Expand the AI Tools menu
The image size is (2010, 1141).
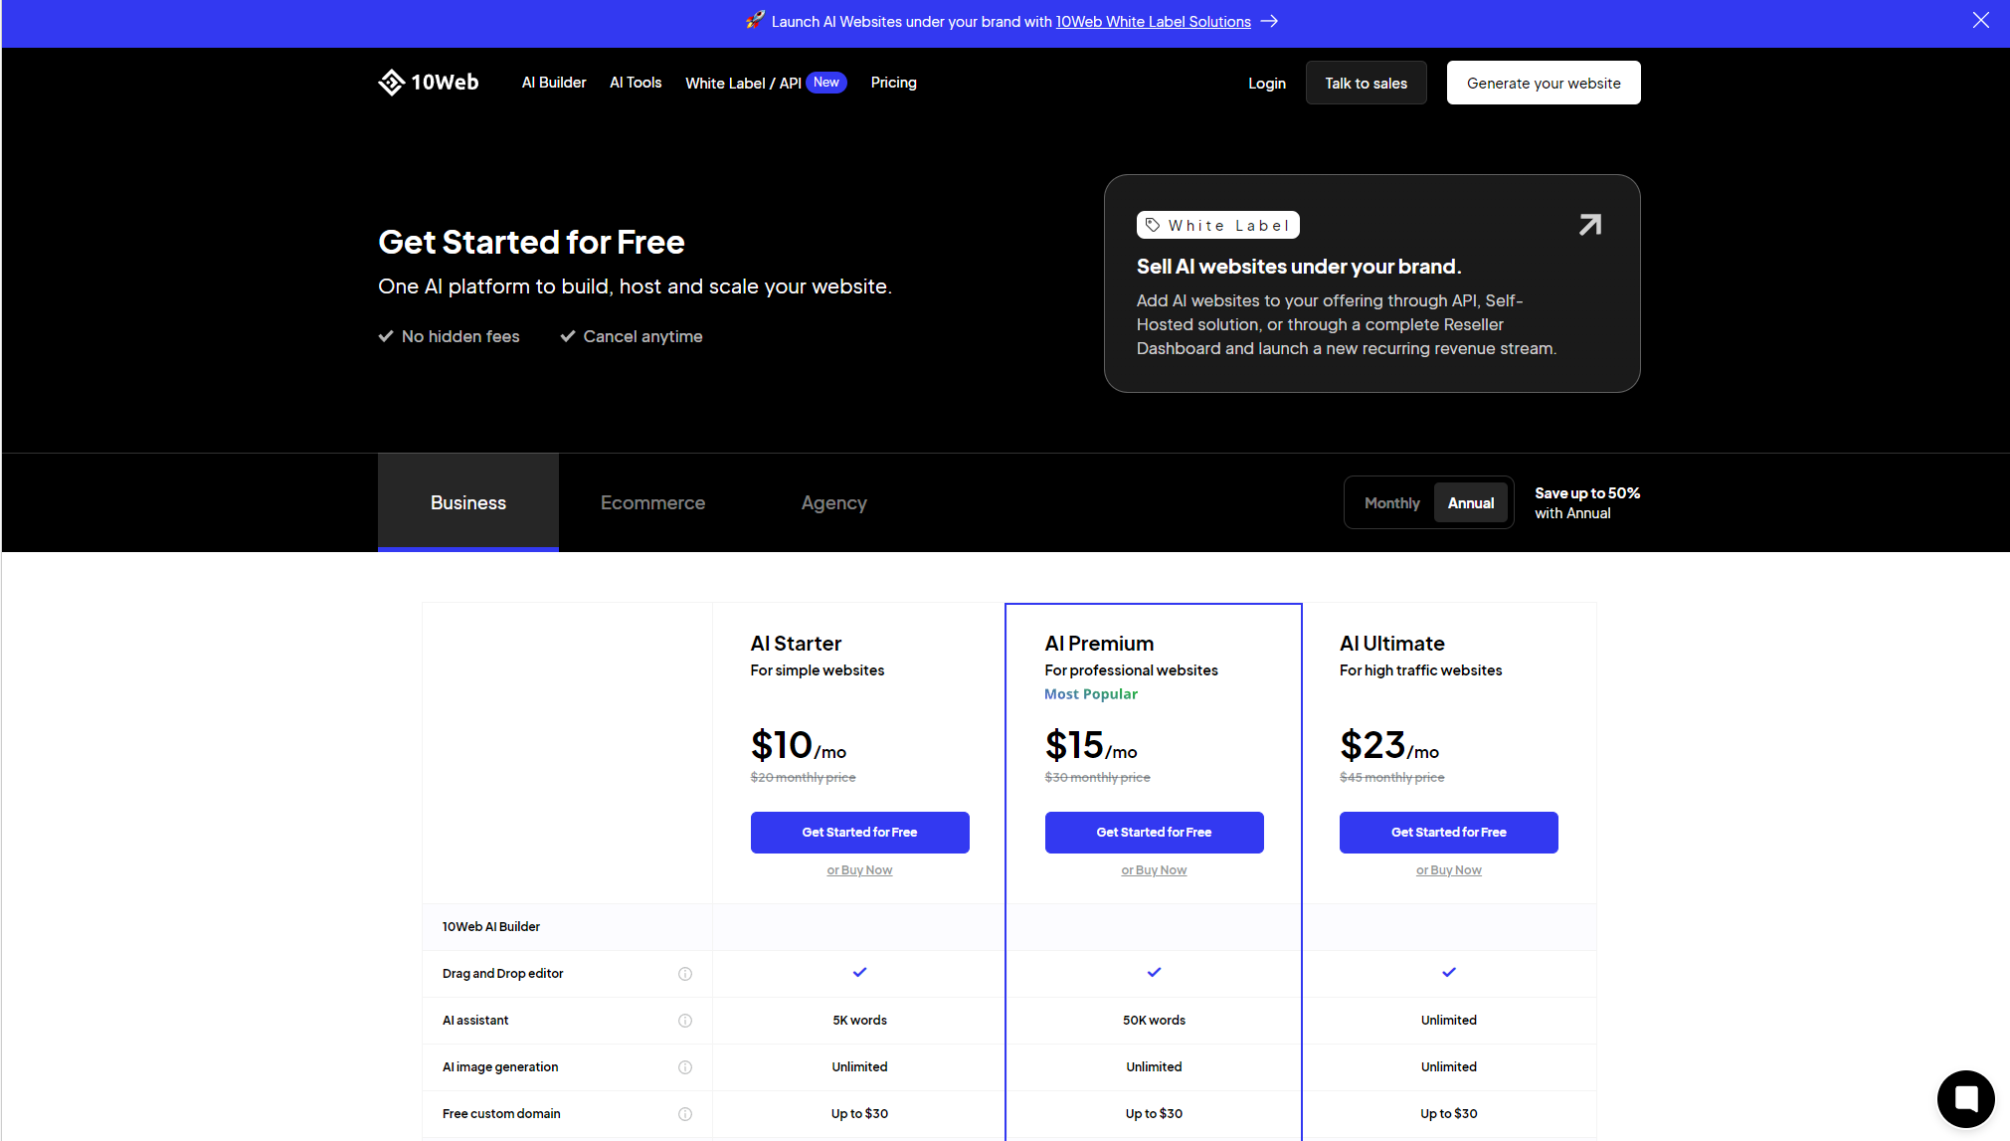pyautogui.click(x=636, y=83)
